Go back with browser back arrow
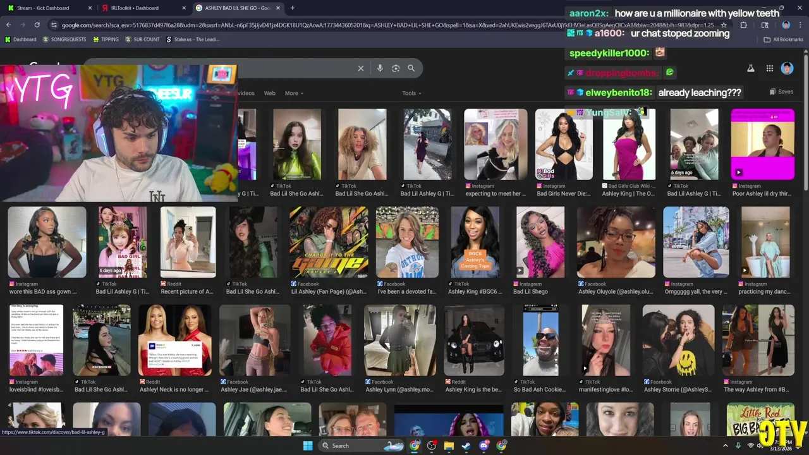Screen dimensions: 809x455 pos(8,25)
